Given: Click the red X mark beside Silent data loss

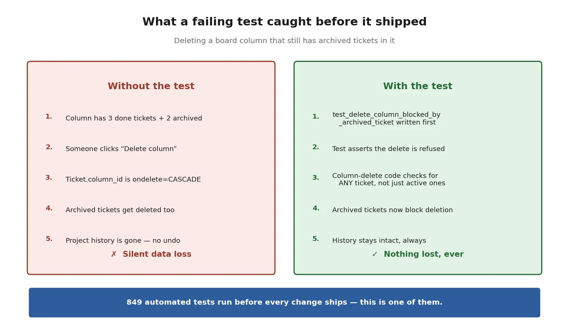Looking at the screenshot, I should (114, 255).
